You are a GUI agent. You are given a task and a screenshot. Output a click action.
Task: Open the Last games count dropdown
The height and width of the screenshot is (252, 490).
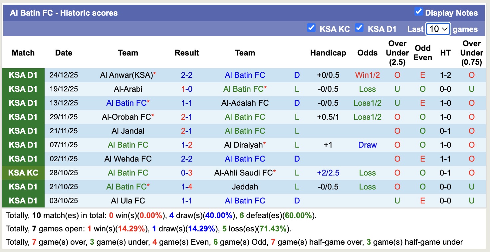(x=437, y=29)
